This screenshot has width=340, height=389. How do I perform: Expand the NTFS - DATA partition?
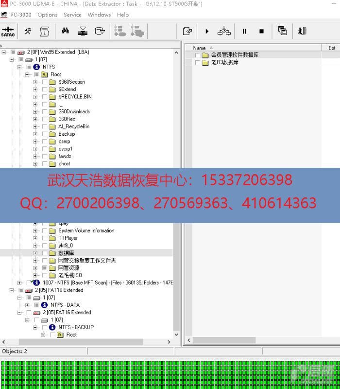click(28, 305)
